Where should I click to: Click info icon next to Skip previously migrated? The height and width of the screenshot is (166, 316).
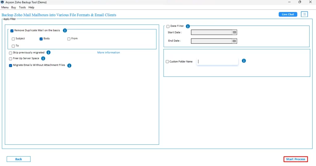[48, 53]
